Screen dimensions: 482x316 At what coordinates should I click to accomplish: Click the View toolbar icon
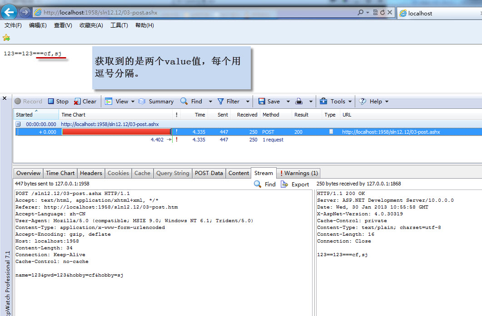pyautogui.click(x=109, y=101)
